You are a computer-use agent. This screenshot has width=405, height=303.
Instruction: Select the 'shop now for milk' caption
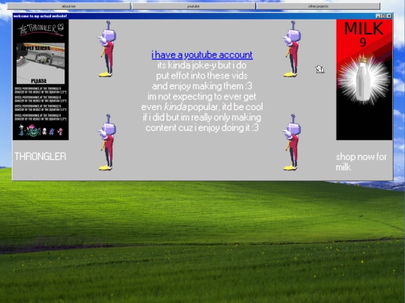point(361,162)
